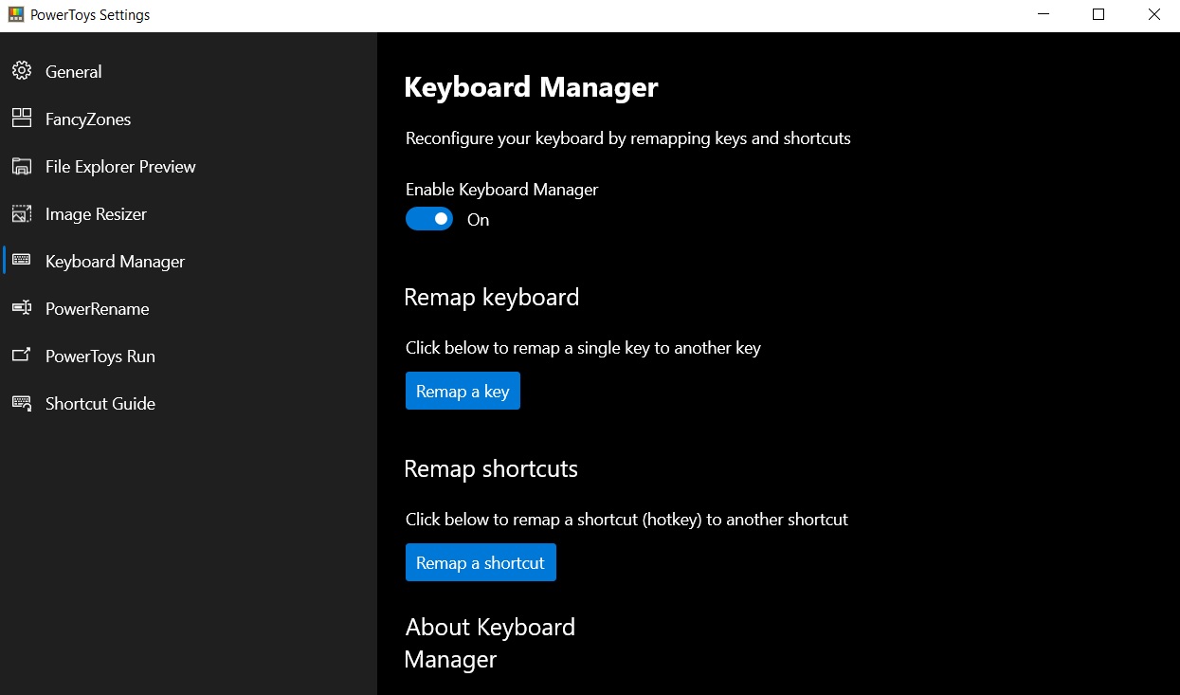The image size is (1180, 695).
Task: Click the PowerRename icon
Action: pos(21,308)
